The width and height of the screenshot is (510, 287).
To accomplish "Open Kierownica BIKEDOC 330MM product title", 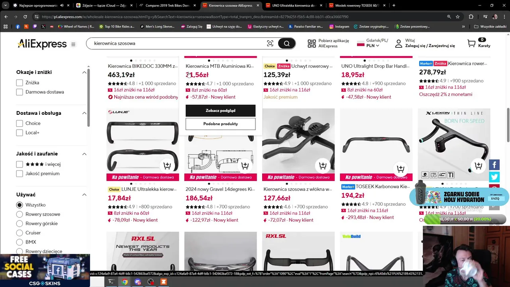I will pyautogui.click(x=143, y=66).
